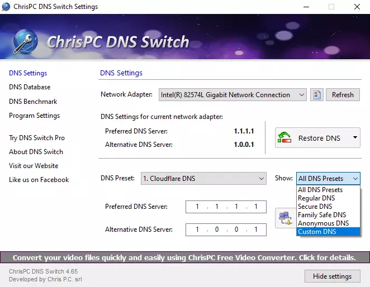Select the Anonymous DNS option
Image resolution: width=370 pixels, height=287 pixels.
(x=323, y=223)
